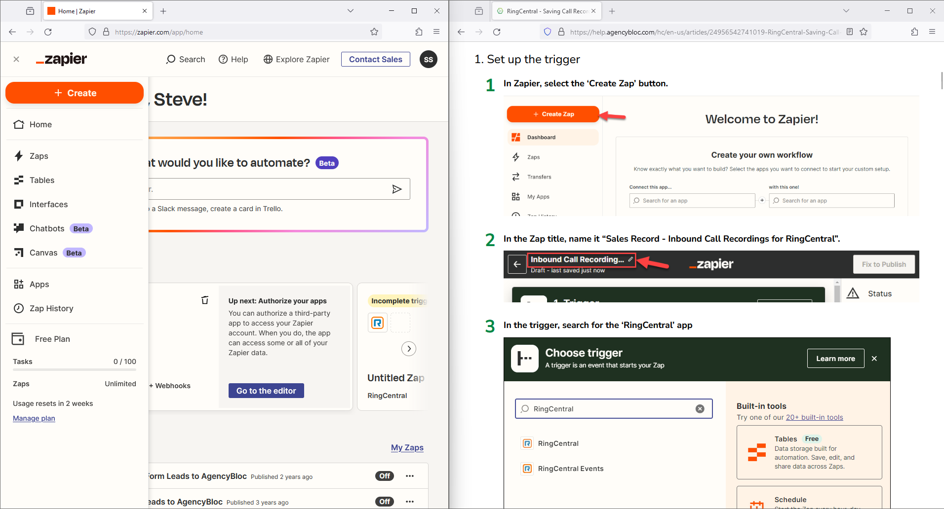Click the Zapier logo

pos(61,59)
